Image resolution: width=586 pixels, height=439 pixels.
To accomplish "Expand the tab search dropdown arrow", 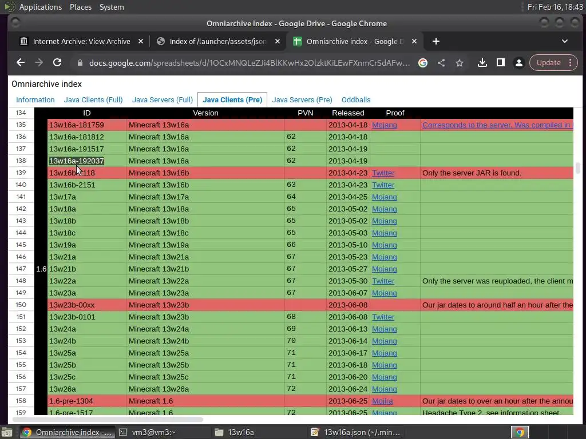I will (565, 41).
